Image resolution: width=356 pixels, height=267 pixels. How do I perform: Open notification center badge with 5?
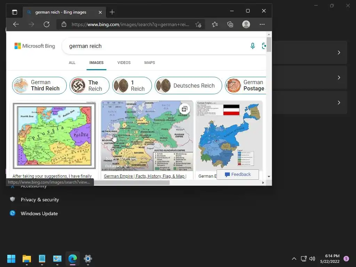point(346,259)
